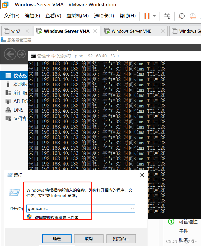201x246 pixels.
Task: Open the 帮助(H) menu
Action: [x=127, y=16]
